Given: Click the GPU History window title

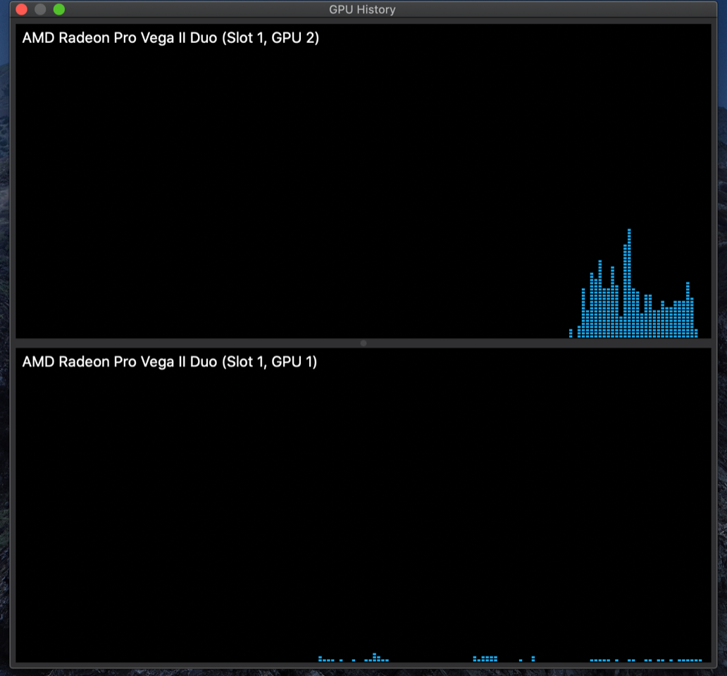Looking at the screenshot, I should (x=362, y=10).
